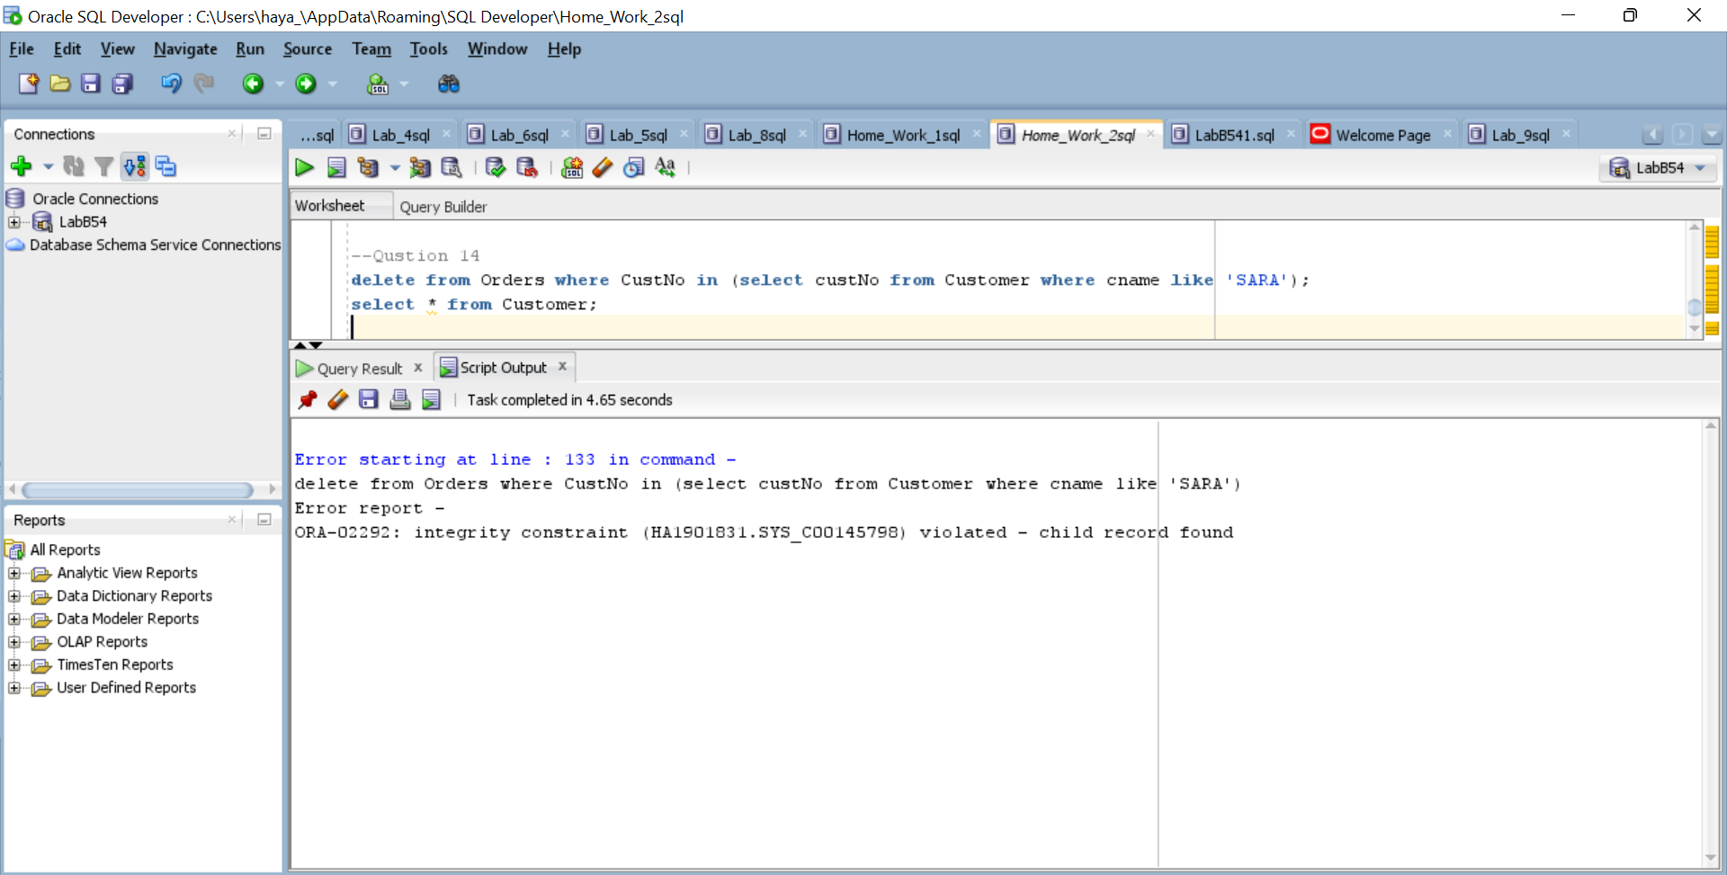Add new connection with green plus

click(22, 166)
